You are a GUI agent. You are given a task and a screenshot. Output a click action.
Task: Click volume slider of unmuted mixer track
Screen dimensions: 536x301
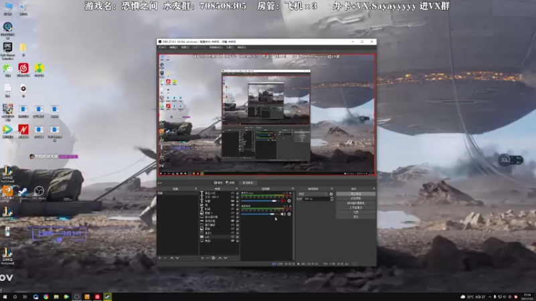pyautogui.click(x=259, y=214)
